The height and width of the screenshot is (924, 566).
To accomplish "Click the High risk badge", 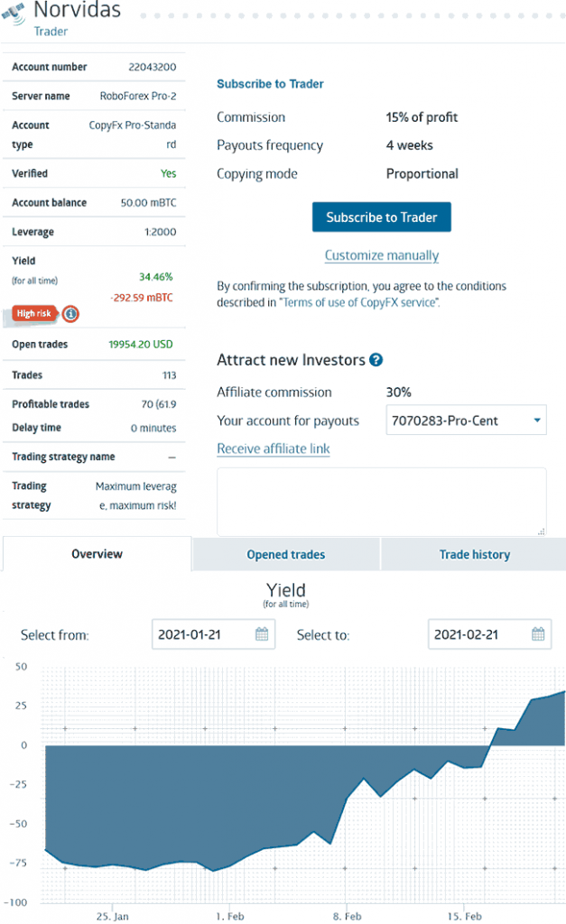I will [34, 313].
